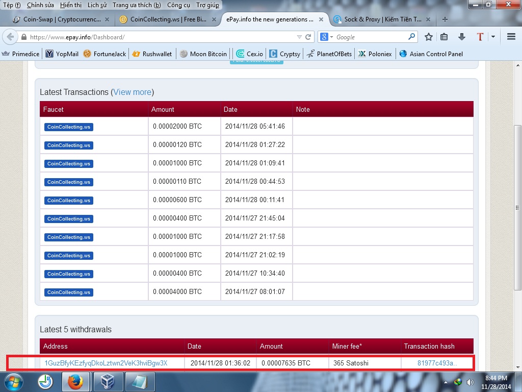Screen dimensions: 522x392
Task: Click the system tray volume icon
Action: [x=470, y=382]
